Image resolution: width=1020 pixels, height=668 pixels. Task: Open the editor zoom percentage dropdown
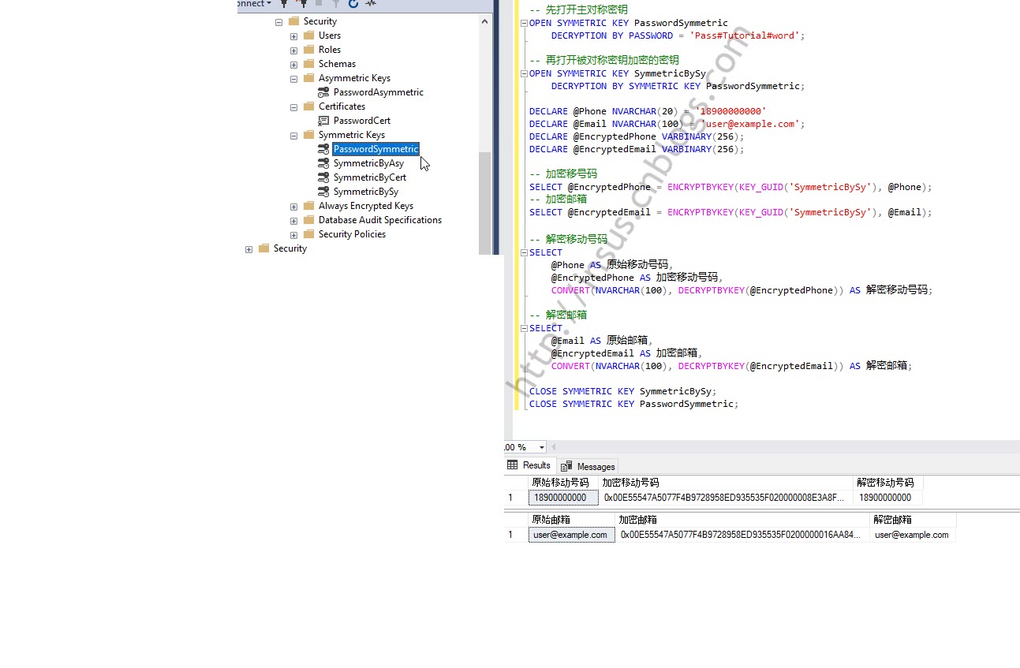coord(541,447)
